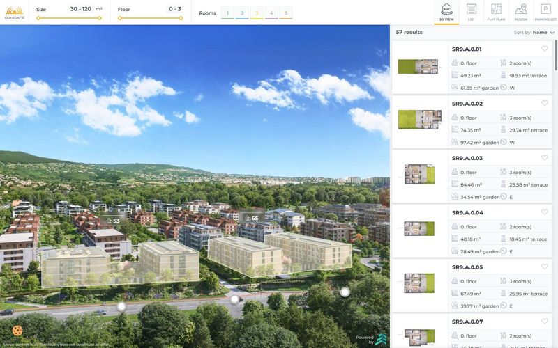Toggle the 3 rooms filter
Screen dimensions: 558x348
pos(257,13)
